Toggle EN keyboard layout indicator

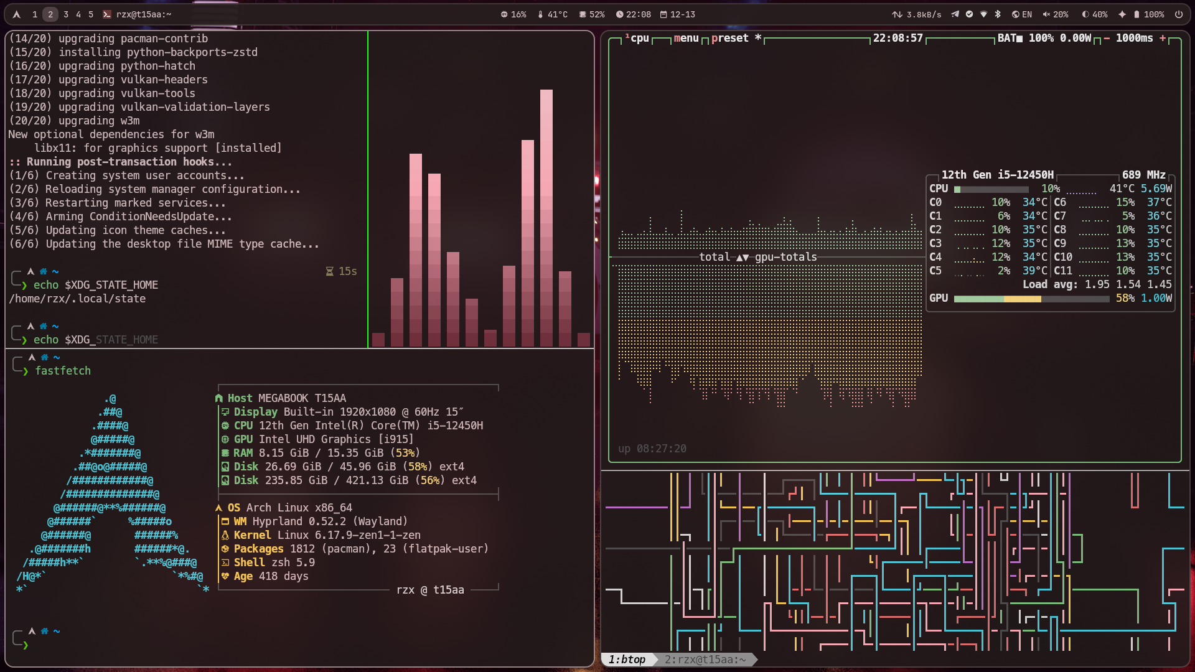click(1021, 14)
